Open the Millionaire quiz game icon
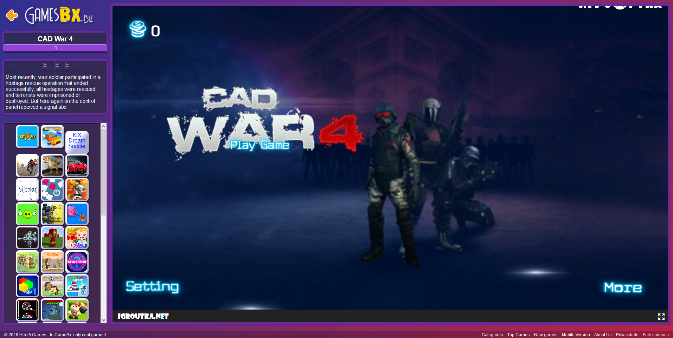Image resolution: width=673 pixels, height=338 pixels. click(x=77, y=262)
